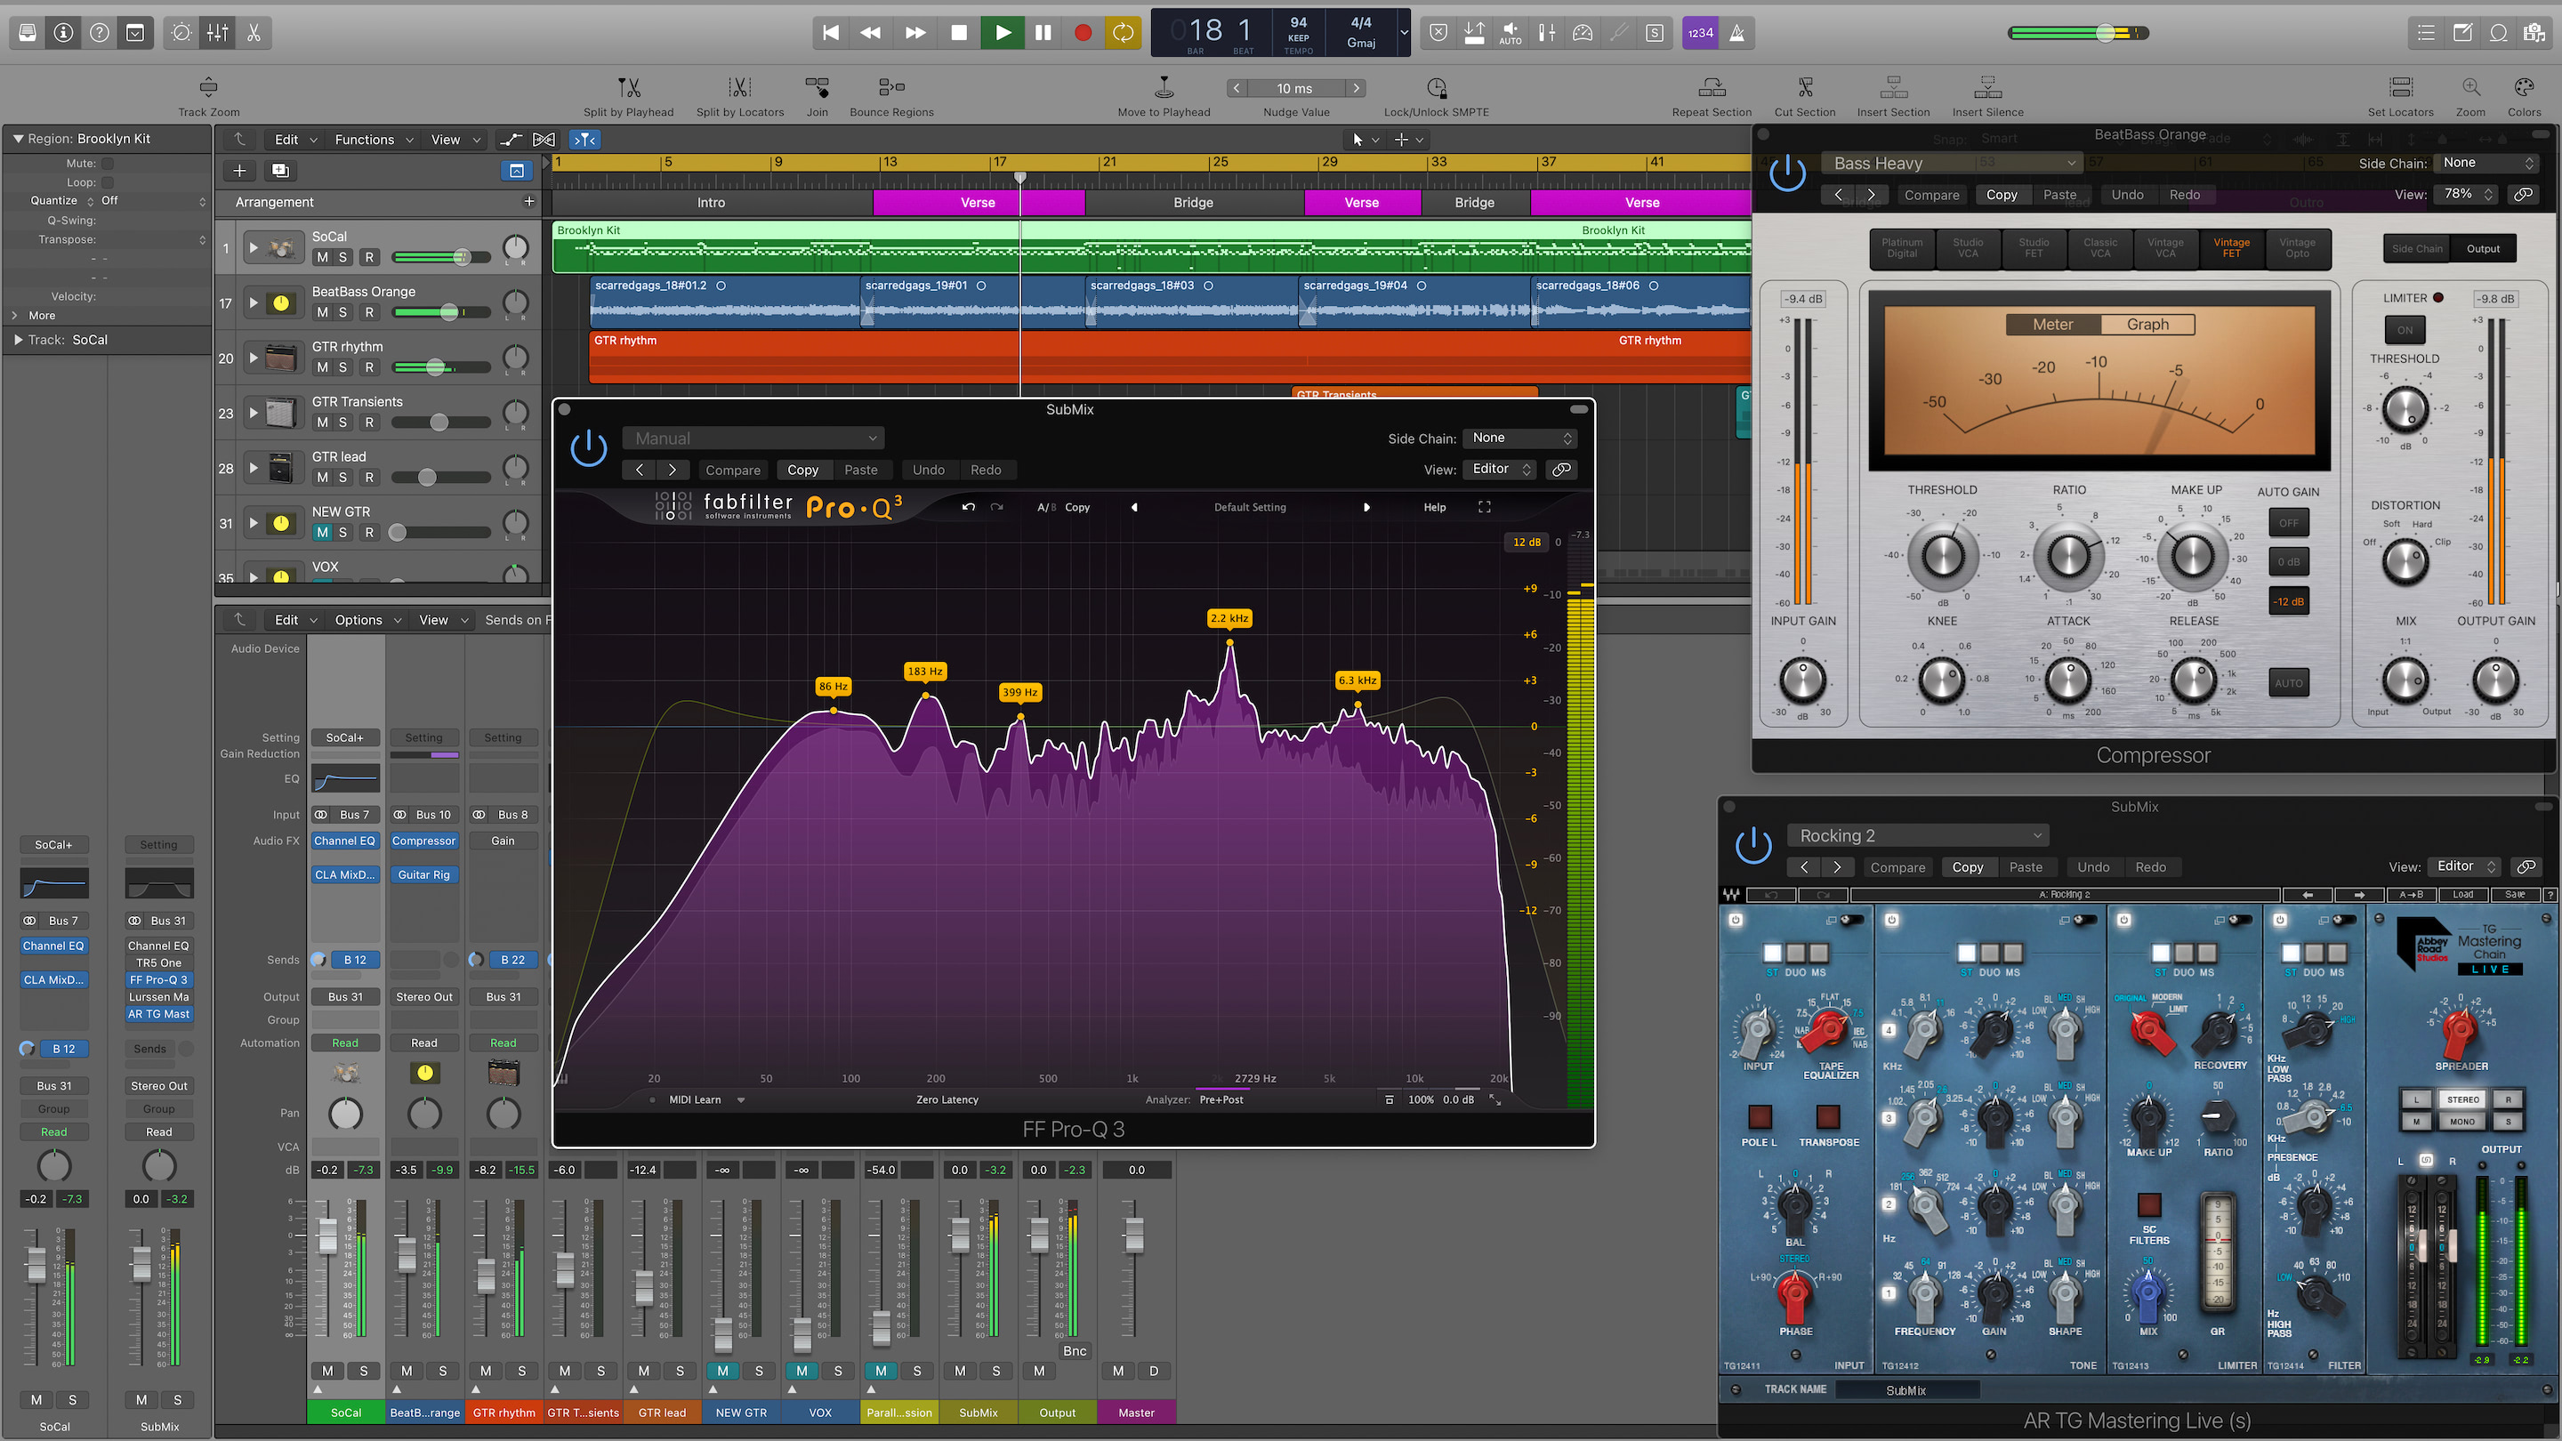Open the scissors Editors button
Screen dimensions: 2562x1441
[254, 33]
